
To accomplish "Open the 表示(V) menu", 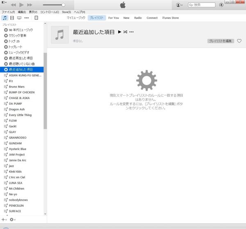I will click(x=33, y=12).
